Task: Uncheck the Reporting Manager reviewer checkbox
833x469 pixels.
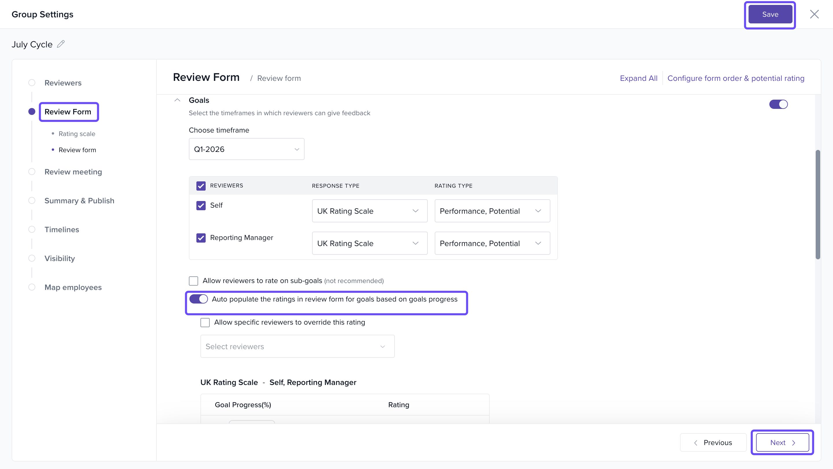Action: (201, 238)
